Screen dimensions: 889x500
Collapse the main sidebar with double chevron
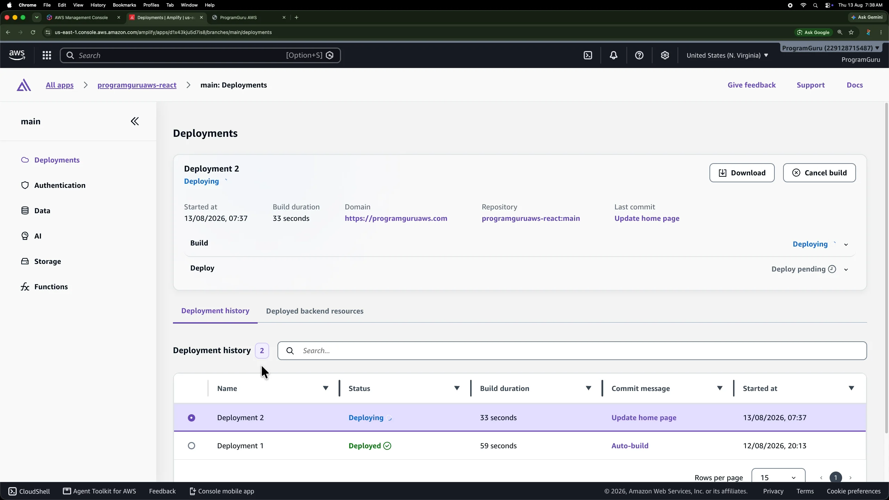135,121
